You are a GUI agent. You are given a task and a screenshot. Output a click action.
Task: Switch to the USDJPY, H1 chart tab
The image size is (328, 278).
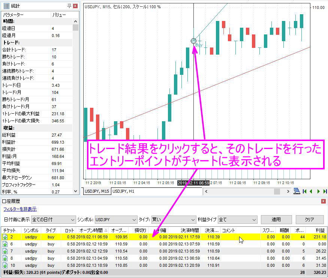click(124, 191)
